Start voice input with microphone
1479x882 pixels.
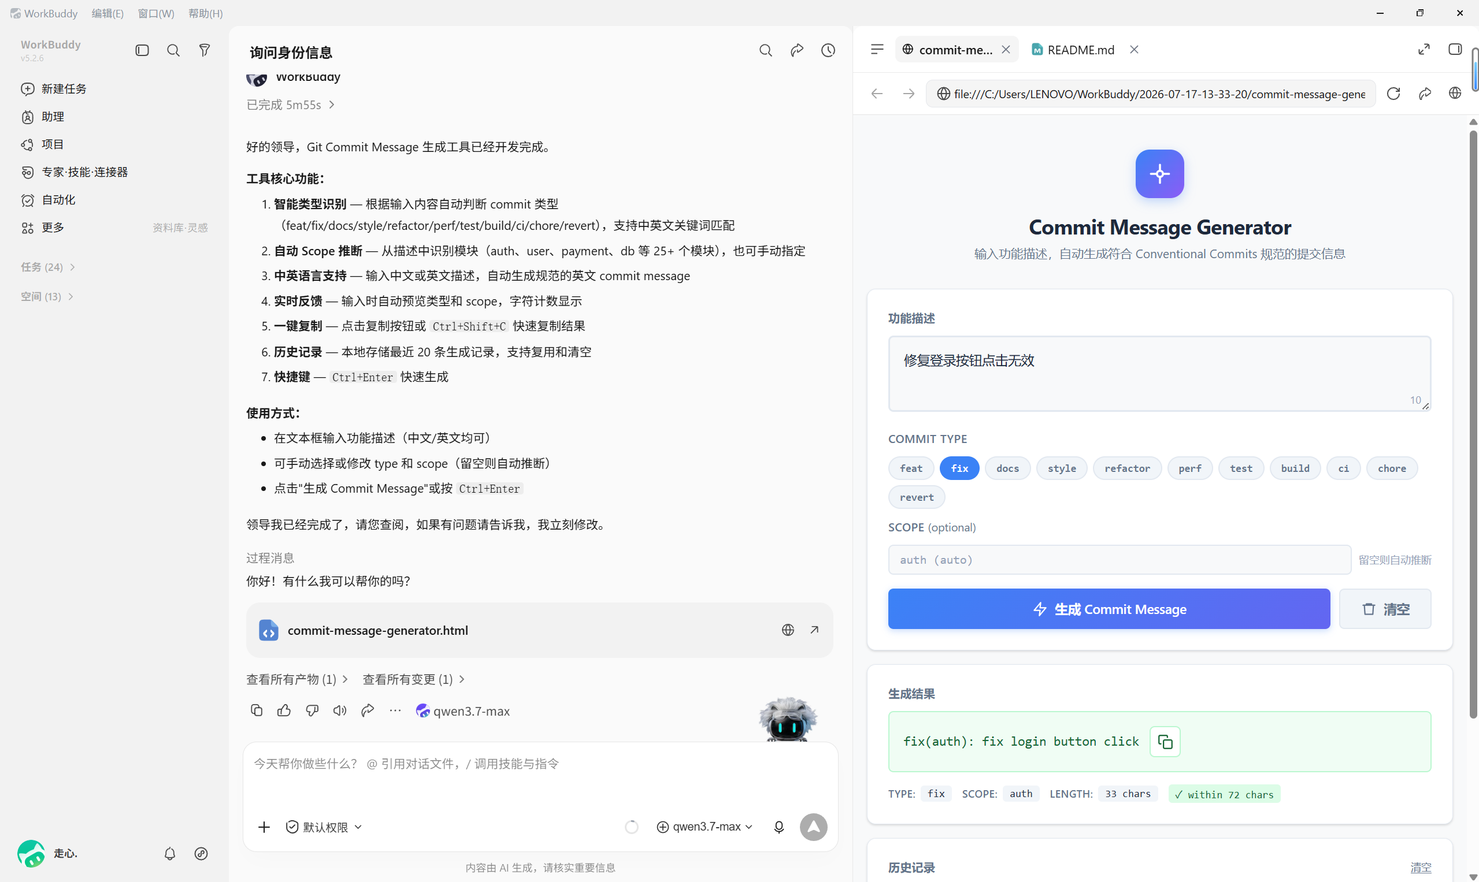[779, 827]
